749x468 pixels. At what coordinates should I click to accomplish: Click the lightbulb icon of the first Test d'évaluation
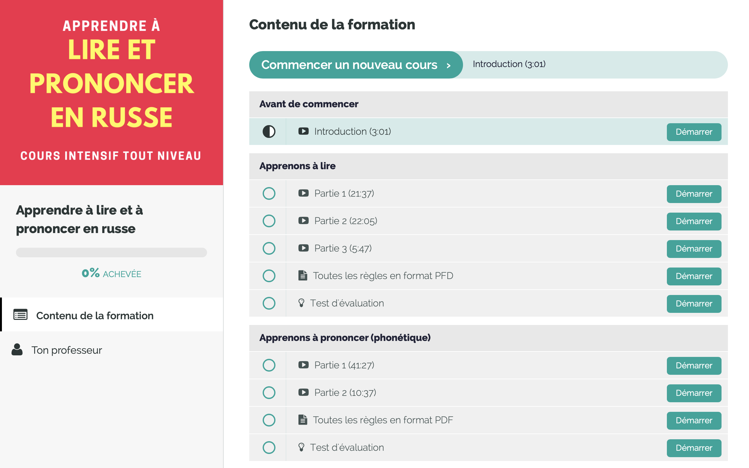[x=301, y=303]
